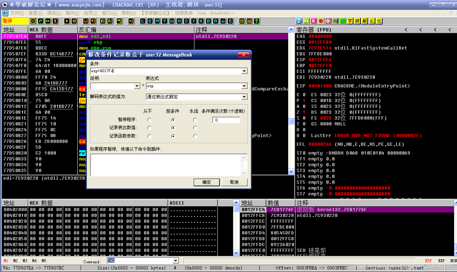Viewport: 457px width, 272px height.
Task: Open the 解码表达式的值为 decode dropdown
Action: 244,97
